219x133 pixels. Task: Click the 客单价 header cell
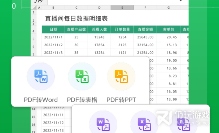[x=168, y=29]
